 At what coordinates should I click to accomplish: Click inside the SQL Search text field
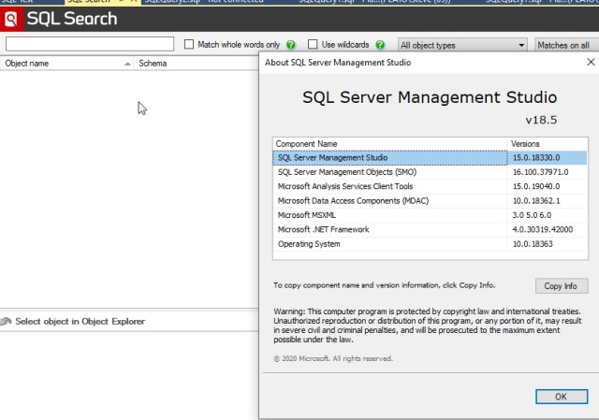coord(90,44)
